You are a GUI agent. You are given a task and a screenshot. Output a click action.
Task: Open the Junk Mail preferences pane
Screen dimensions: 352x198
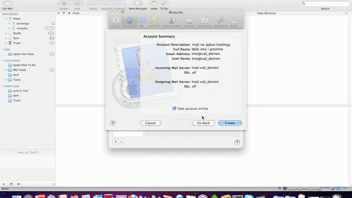(154, 22)
